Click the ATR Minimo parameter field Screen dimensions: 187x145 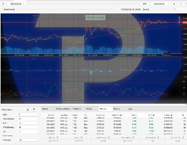pyautogui.click(x=28, y=127)
